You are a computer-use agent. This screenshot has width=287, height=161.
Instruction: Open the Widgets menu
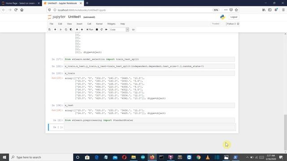tap(111, 24)
